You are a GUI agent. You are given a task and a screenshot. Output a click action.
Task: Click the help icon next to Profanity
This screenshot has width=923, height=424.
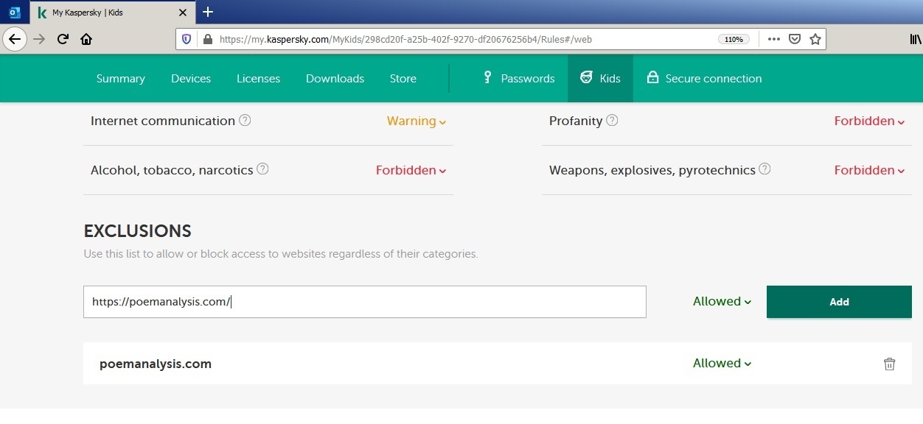click(612, 120)
